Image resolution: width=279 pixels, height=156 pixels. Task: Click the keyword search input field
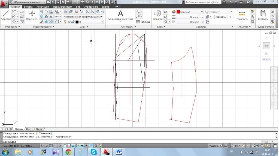tap(202, 2)
